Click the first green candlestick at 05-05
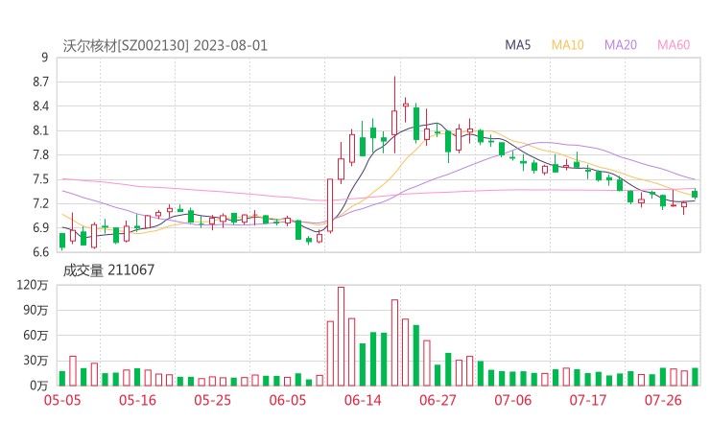 point(62,241)
